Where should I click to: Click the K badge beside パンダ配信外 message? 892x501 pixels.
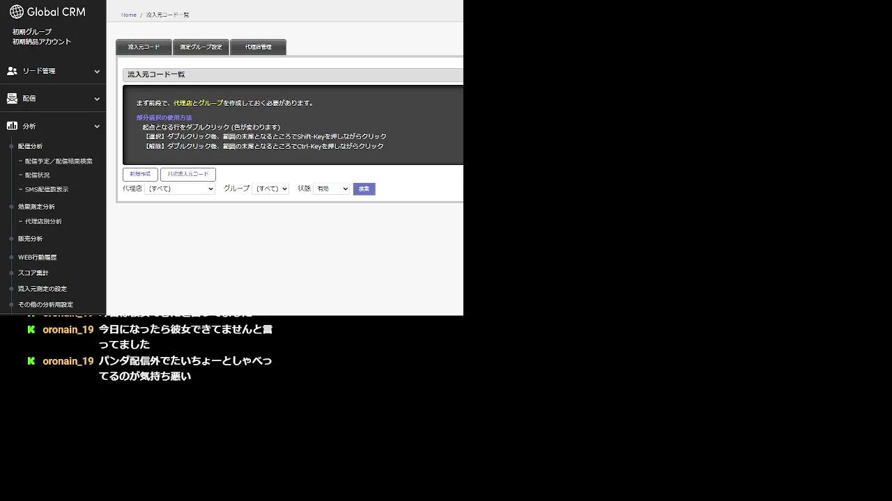tap(31, 360)
